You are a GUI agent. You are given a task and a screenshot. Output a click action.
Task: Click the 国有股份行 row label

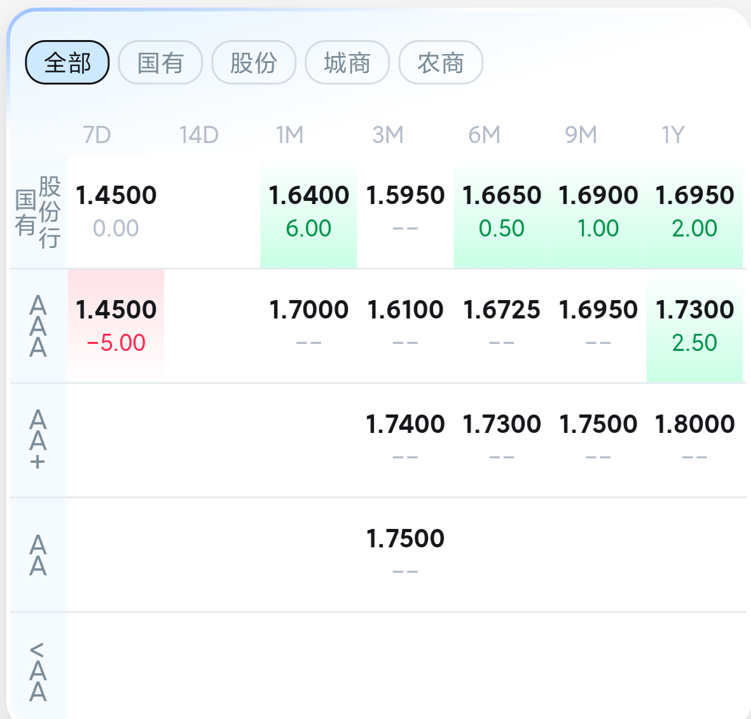pos(38,212)
